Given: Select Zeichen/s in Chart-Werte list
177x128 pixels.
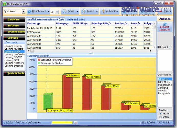Looking at the screenshot, I should (165, 88).
